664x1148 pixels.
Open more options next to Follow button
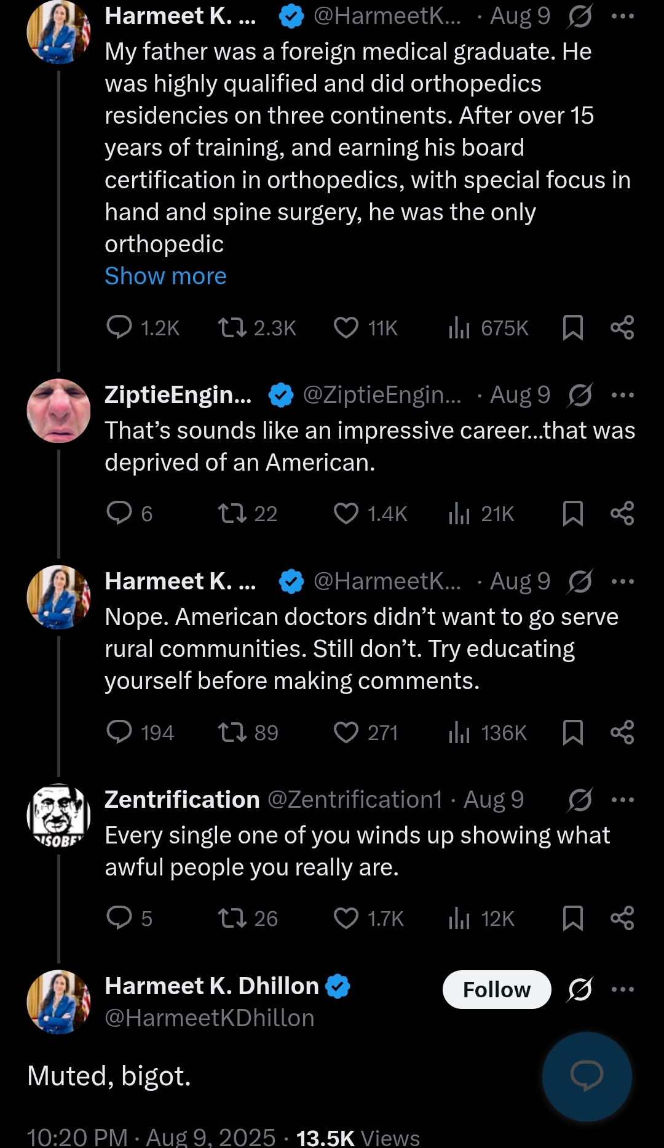click(x=622, y=989)
